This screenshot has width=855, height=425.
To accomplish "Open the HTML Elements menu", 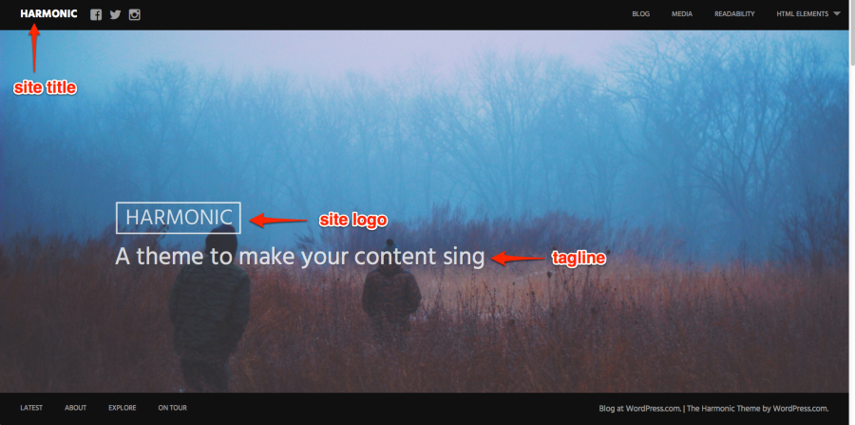I will click(x=802, y=14).
